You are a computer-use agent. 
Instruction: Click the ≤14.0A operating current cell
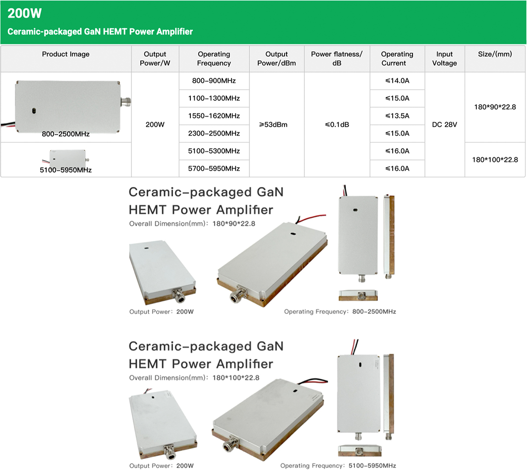[397, 80]
